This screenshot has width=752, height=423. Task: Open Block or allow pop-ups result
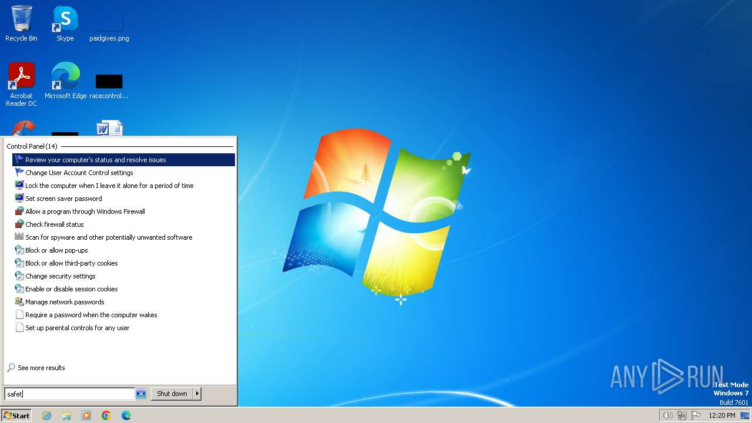[123, 250]
